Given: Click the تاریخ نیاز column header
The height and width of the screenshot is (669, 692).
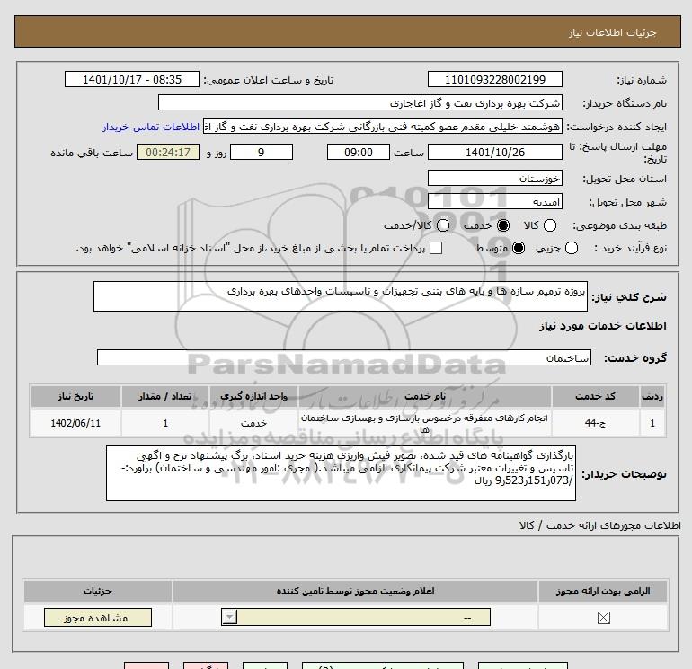Looking at the screenshot, I should (x=75, y=396).
